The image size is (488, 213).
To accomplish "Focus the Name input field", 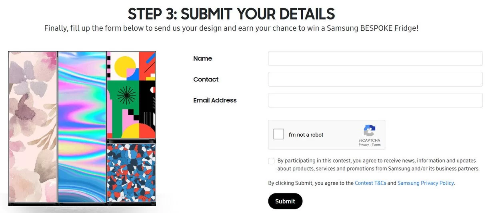I will tap(375, 58).
